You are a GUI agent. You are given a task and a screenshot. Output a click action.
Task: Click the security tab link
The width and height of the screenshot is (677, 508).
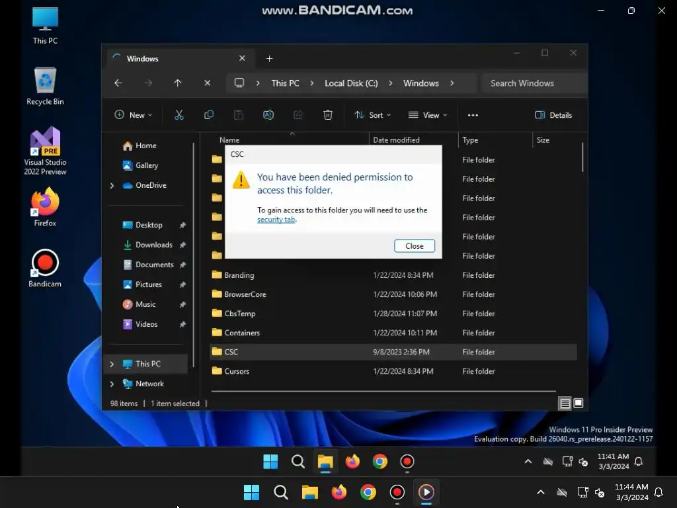(276, 220)
